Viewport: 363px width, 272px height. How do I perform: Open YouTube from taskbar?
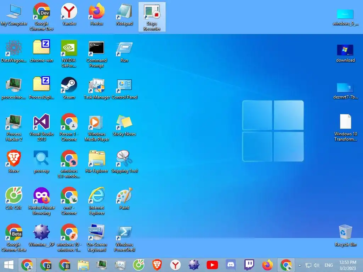click(212, 265)
